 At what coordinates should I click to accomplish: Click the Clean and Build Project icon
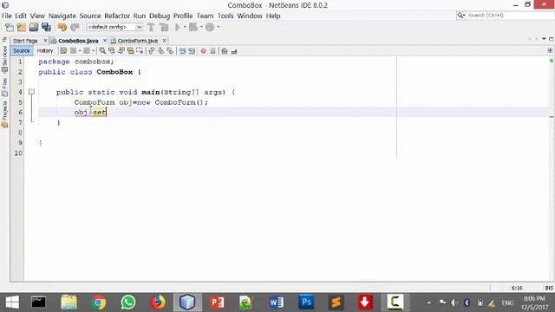point(164,27)
